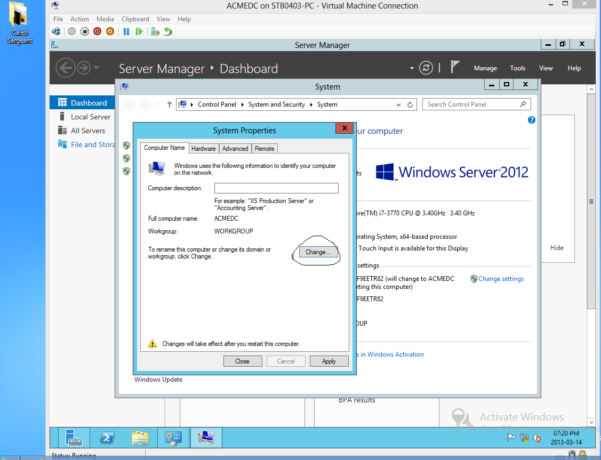
Task: Click the Caleb Sargeant desktop folder
Action: (x=20, y=23)
